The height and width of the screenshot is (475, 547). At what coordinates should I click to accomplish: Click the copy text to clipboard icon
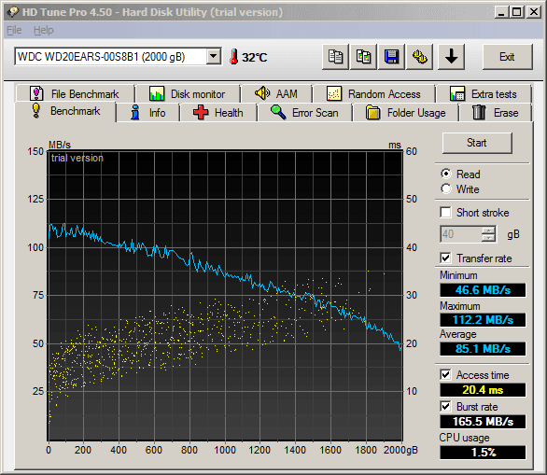point(335,57)
